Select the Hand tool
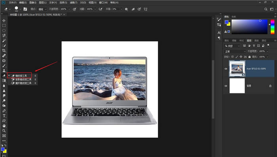 click(4, 126)
